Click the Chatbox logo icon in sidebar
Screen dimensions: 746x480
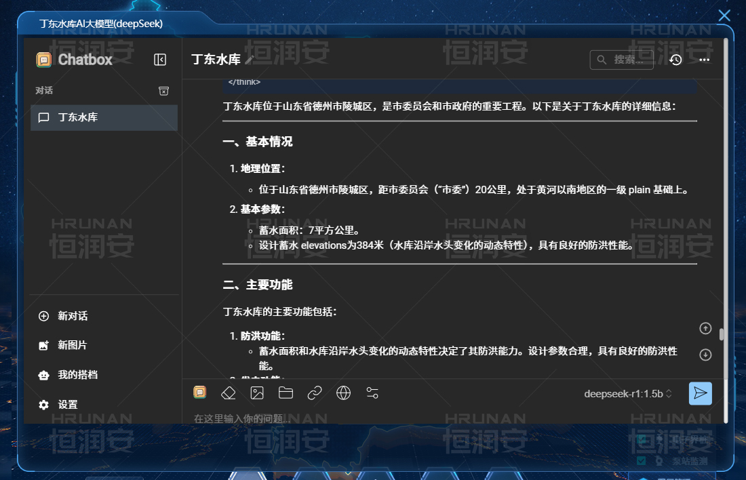click(44, 60)
